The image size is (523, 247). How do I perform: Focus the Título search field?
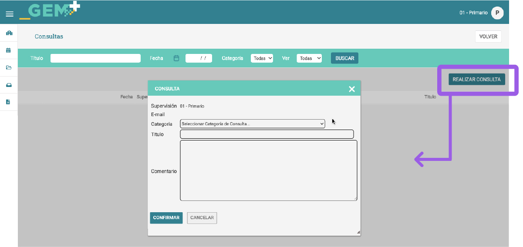tap(95, 58)
